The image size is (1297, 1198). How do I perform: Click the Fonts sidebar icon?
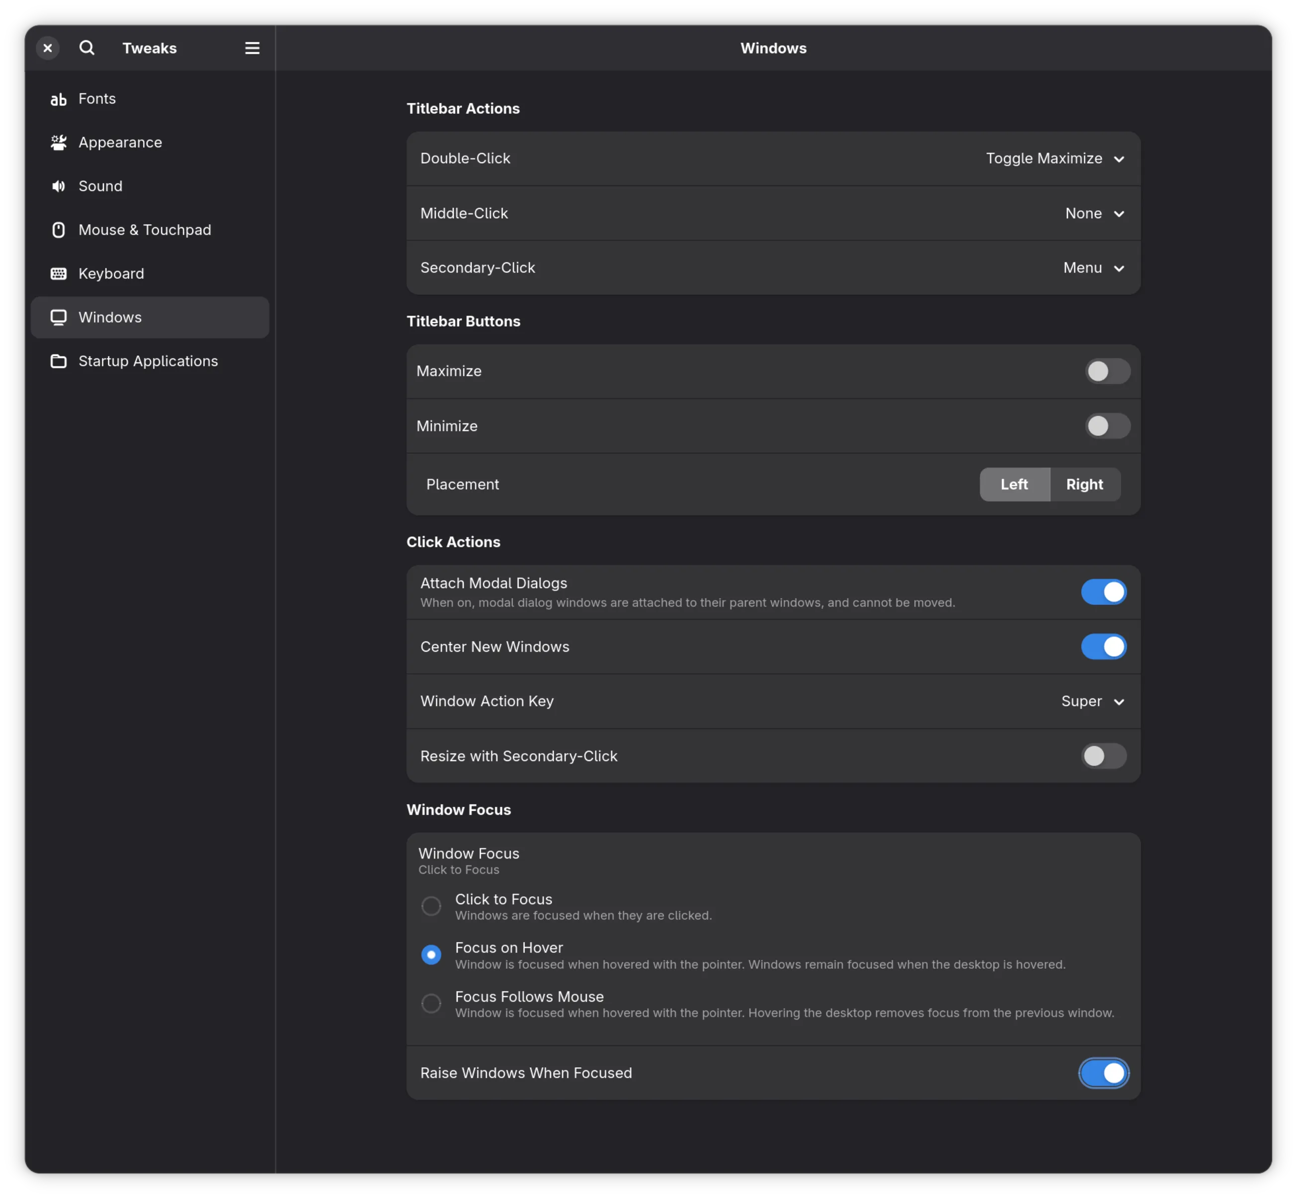tap(58, 99)
